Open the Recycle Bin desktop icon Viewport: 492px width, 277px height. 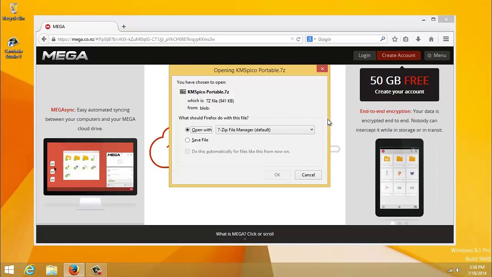click(x=13, y=12)
